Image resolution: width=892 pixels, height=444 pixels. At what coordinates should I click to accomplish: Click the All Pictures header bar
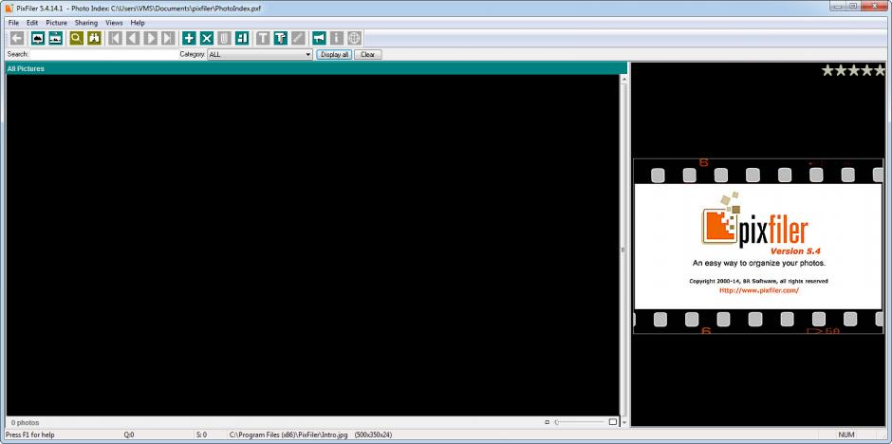tap(316, 69)
